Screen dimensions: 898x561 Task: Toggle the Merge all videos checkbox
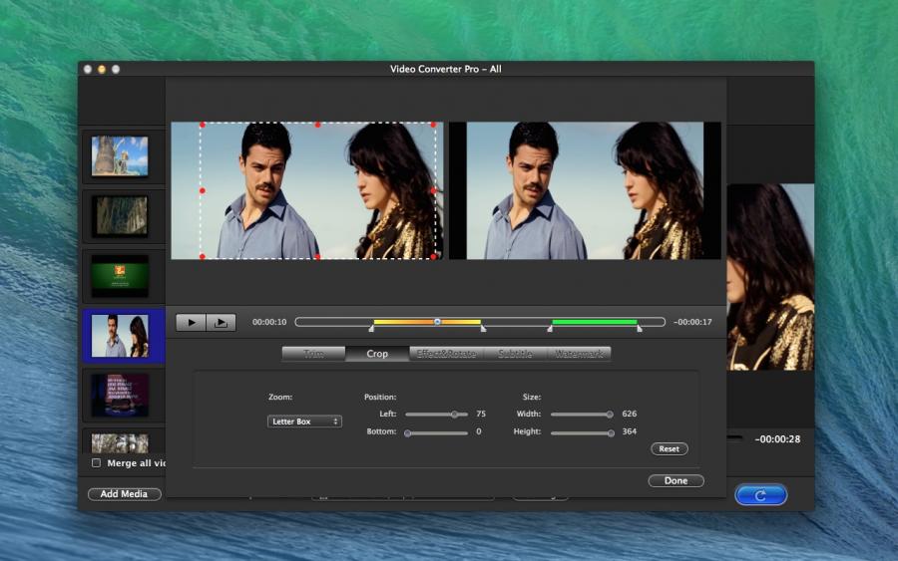coord(96,462)
